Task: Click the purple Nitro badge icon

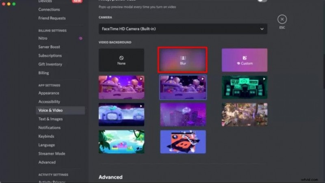Action: click(x=80, y=38)
